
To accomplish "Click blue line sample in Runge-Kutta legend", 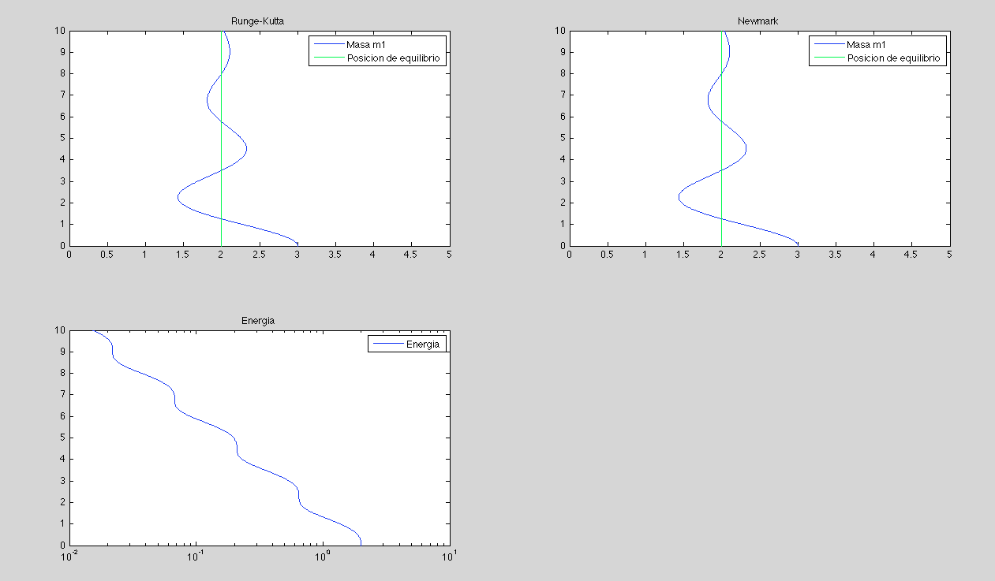I will click(327, 45).
